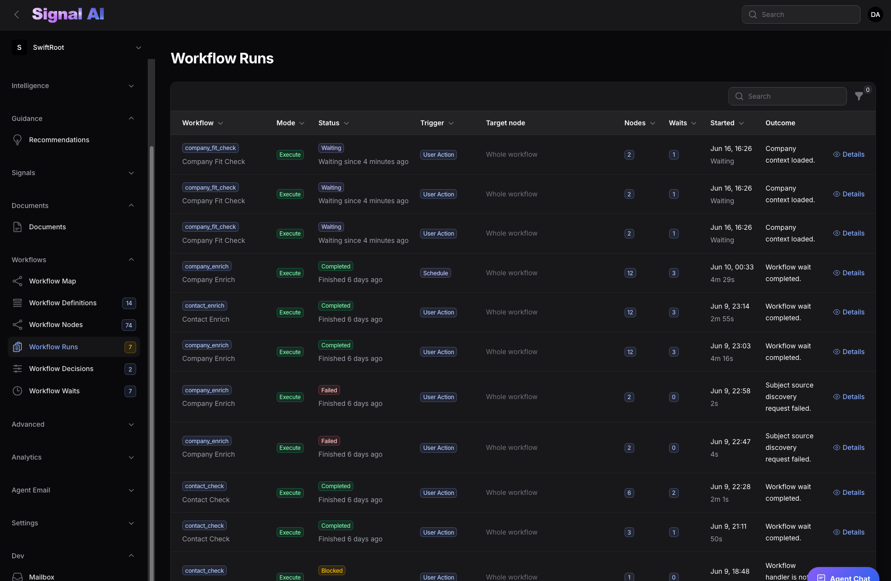Click the contact_enrich workflow tag
The width and height of the screenshot is (891, 581).
pos(204,306)
